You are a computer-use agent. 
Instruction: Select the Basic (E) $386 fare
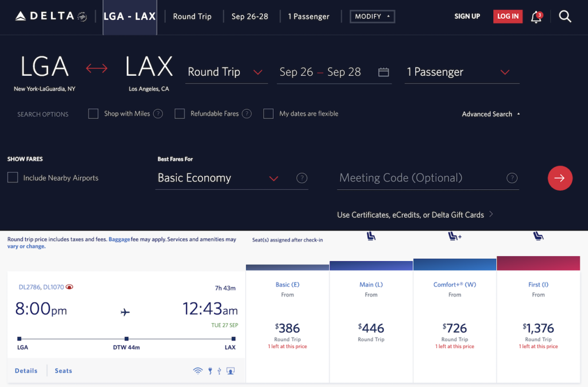(x=288, y=326)
